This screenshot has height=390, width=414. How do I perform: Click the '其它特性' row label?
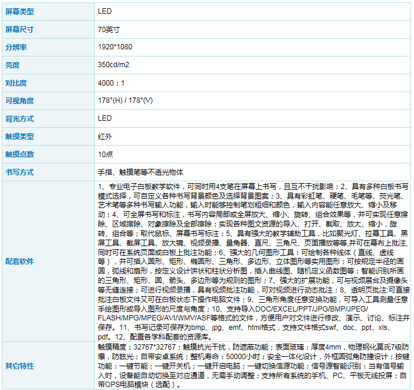coord(20,366)
